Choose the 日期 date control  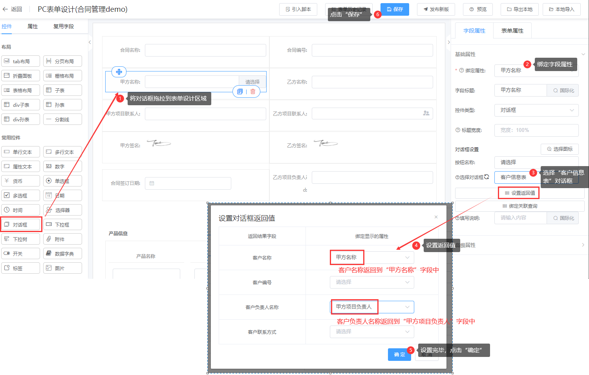(62, 196)
